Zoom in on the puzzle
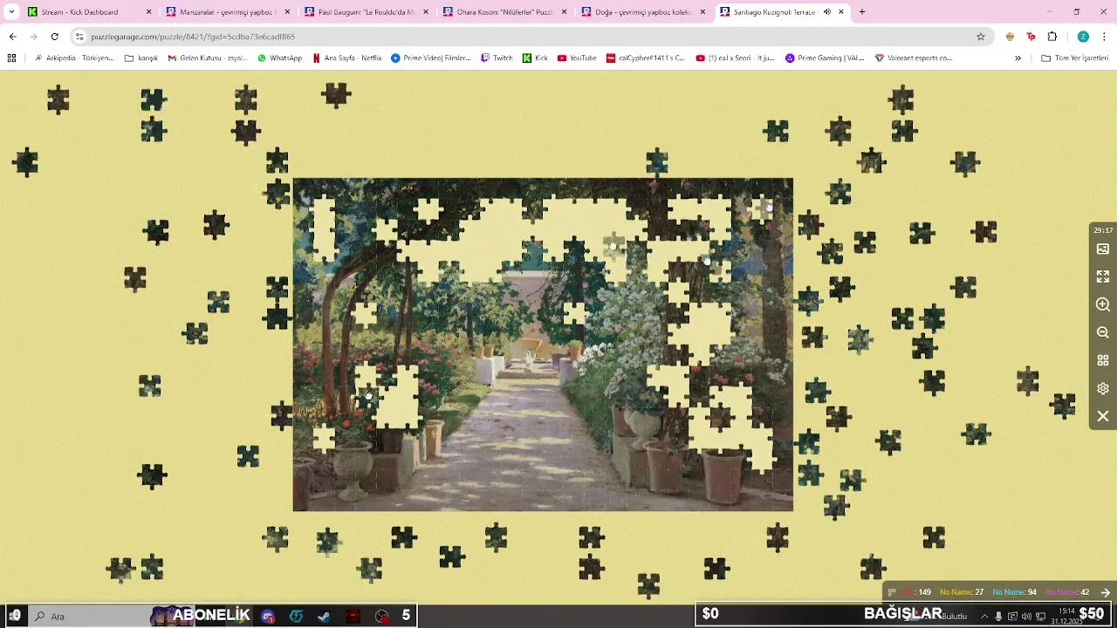The width and height of the screenshot is (1117, 628). [x=1103, y=304]
